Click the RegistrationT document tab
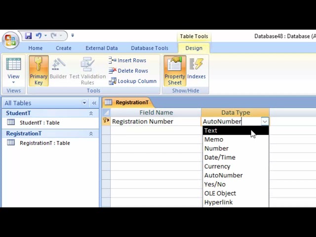The width and height of the screenshot is (316, 237). pos(128,102)
